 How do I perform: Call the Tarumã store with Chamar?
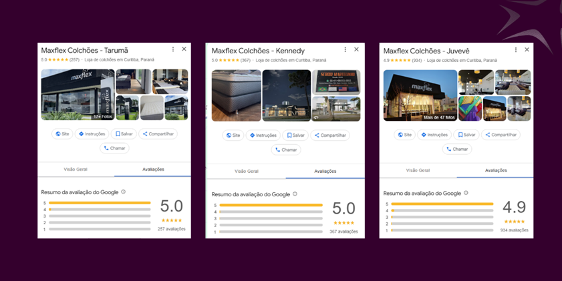pyautogui.click(x=114, y=148)
